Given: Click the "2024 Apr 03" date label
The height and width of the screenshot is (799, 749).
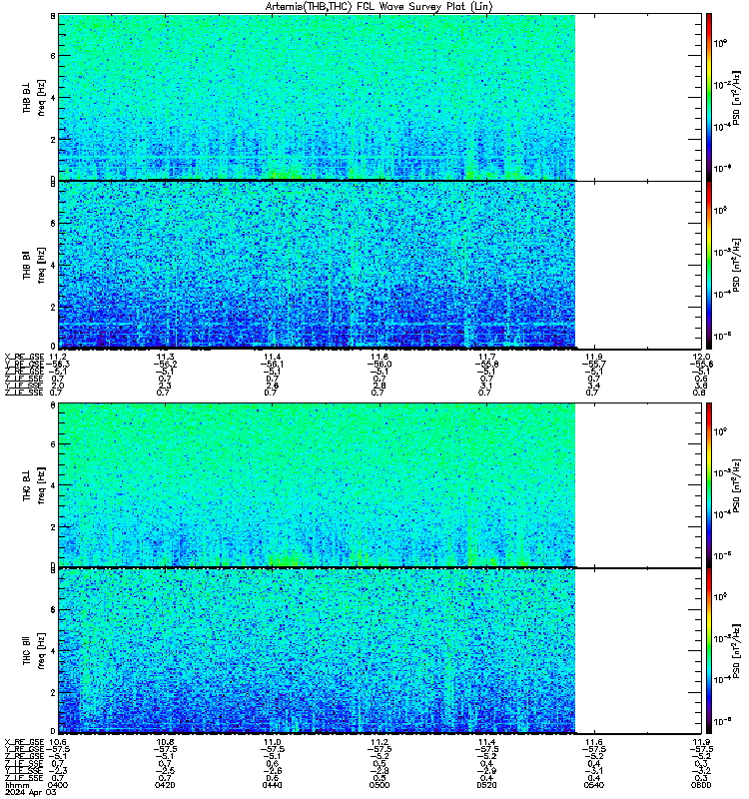Looking at the screenshot, I should click(x=31, y=792).
